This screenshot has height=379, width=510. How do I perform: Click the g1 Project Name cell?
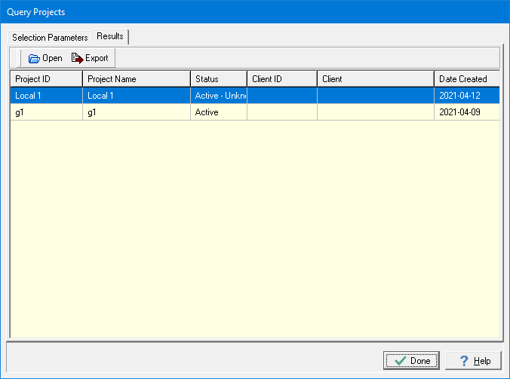(136, 112)
